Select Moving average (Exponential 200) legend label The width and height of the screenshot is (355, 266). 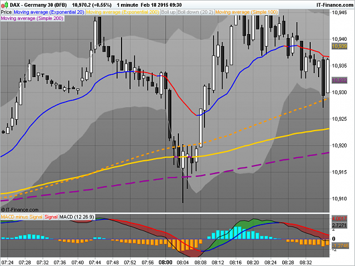[123, 12]
